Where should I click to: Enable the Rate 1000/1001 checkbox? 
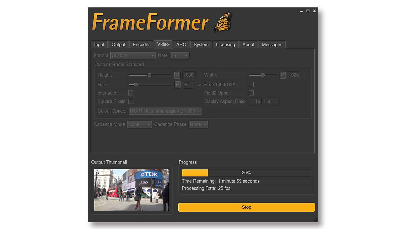(x=251, y=85)
